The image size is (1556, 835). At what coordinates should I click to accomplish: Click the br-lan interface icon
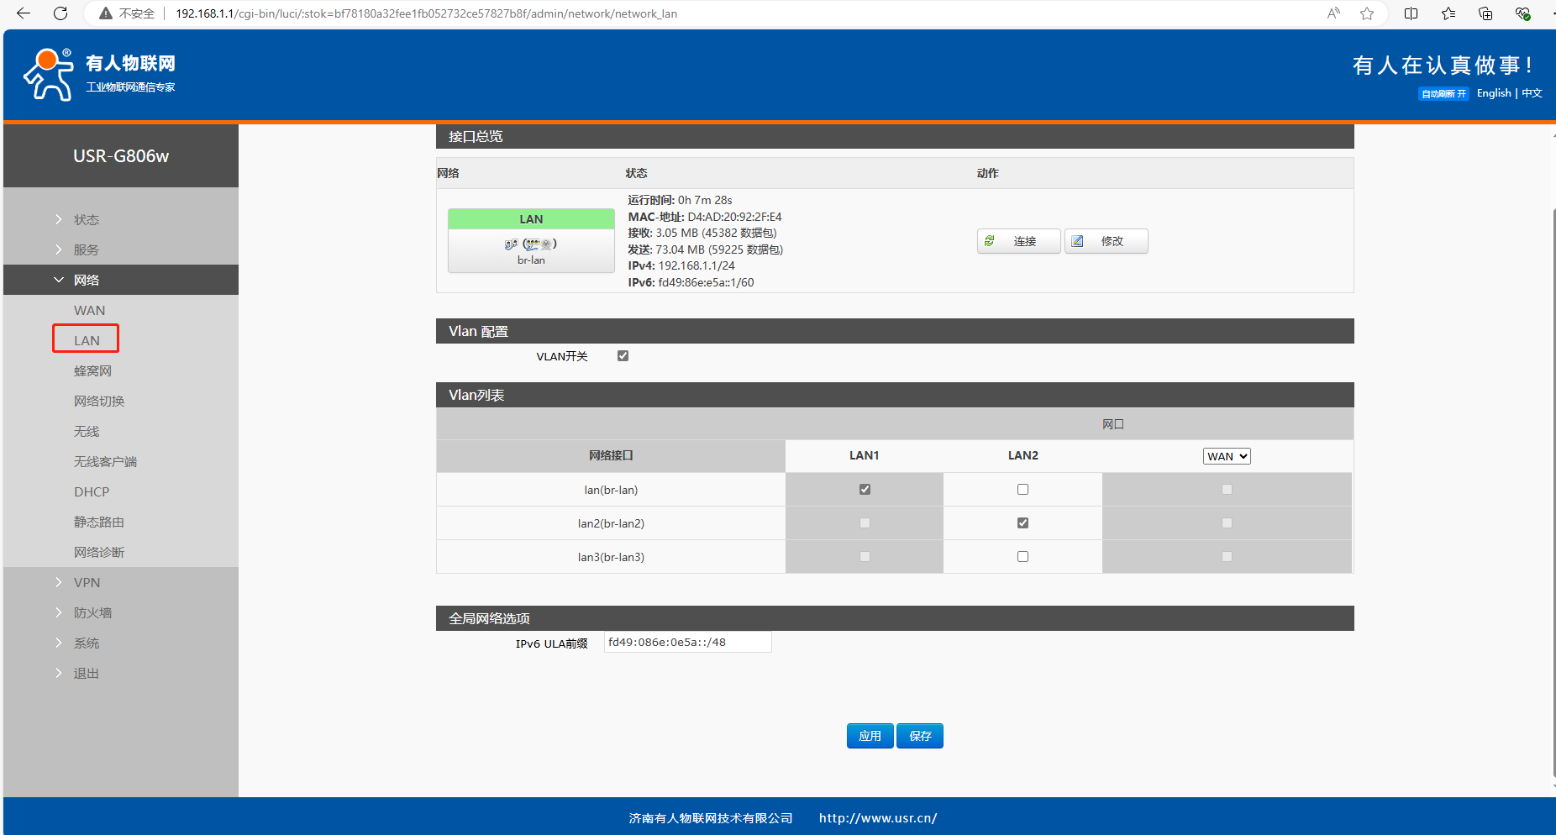(531, 244)
